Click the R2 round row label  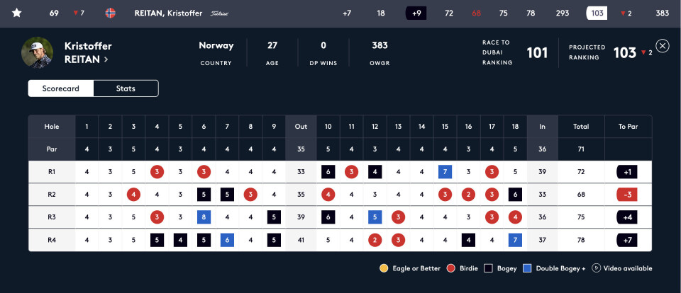[51, 194]
